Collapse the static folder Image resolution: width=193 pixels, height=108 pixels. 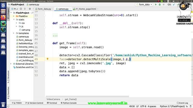click(14, 19)
